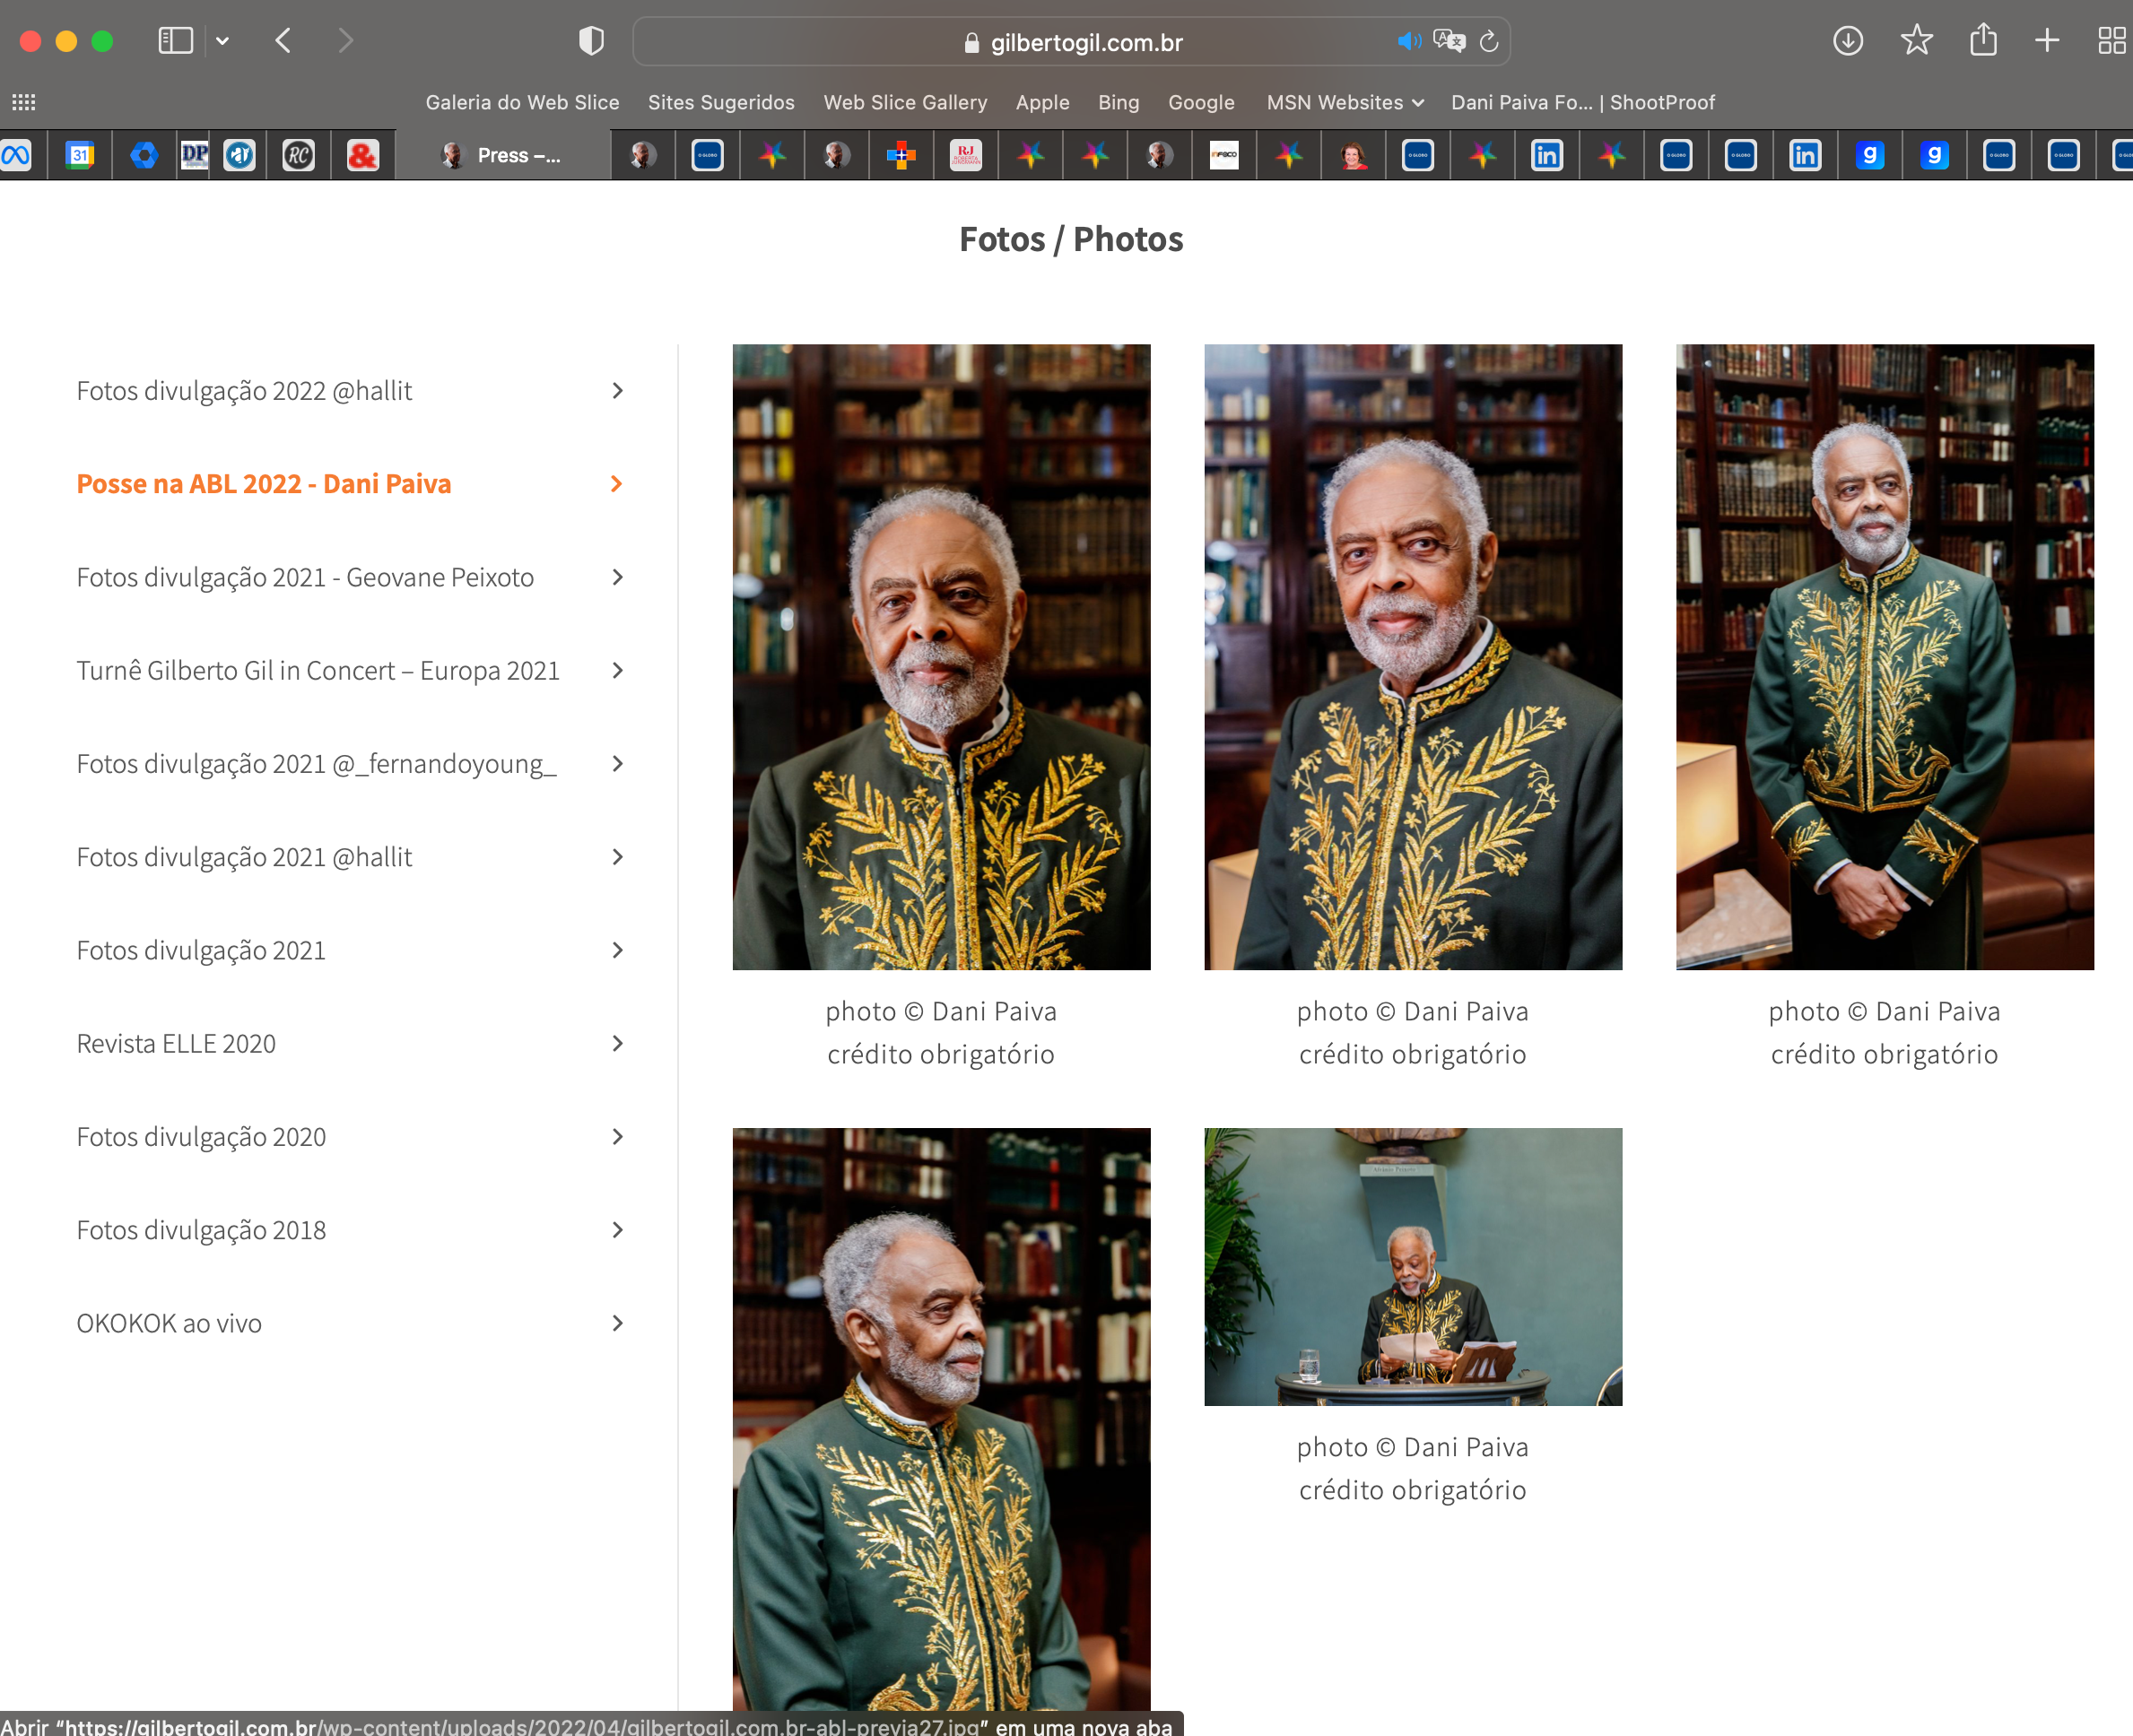Image resolution: width=2133 pixels, height=1736 pixels.
Task: Open the sidebar chevron dropdown
Action: click(222, 41)
